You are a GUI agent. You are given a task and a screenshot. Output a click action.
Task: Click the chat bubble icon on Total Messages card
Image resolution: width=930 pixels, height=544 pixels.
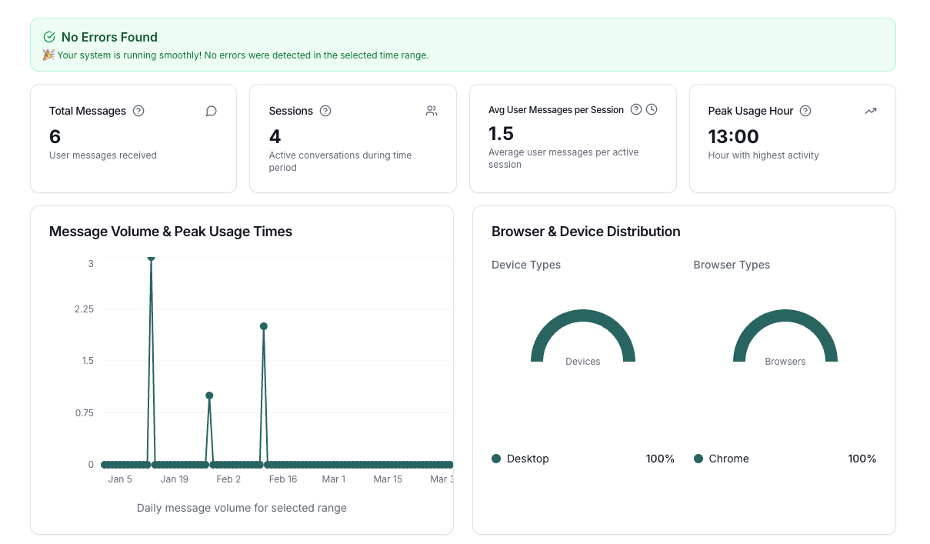tap(212, 111)
